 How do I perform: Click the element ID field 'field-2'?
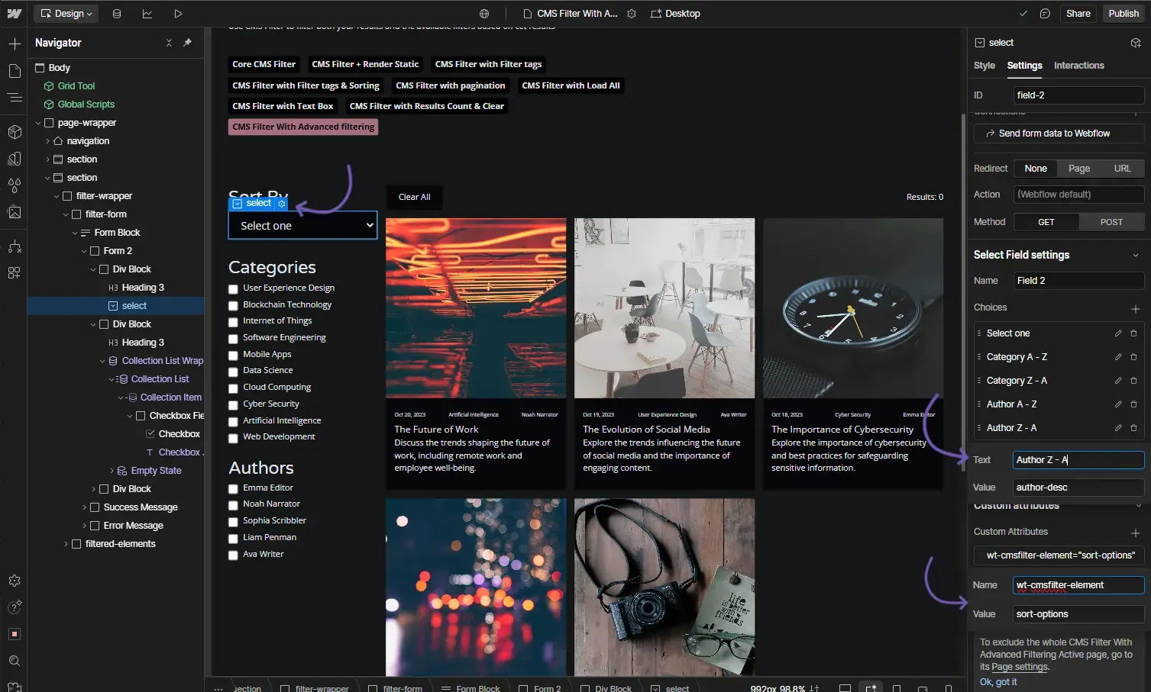coord(1078,95)
